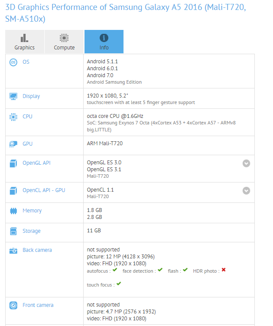Click the autofocus green checkmark
The width and height of the screenshot is (273, 326).
115,270
